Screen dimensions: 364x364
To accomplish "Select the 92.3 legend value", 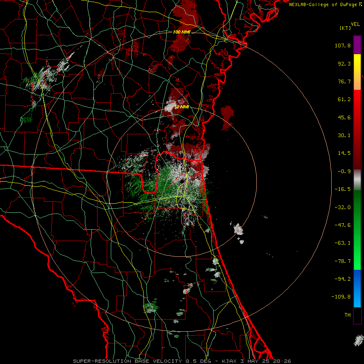I will point(344,63).
